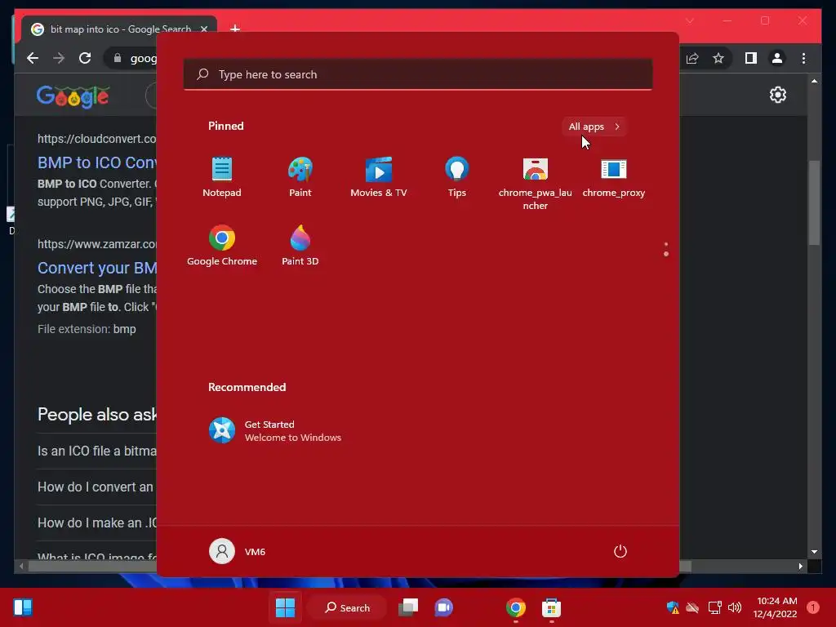Share this page in Chrome

692,58
